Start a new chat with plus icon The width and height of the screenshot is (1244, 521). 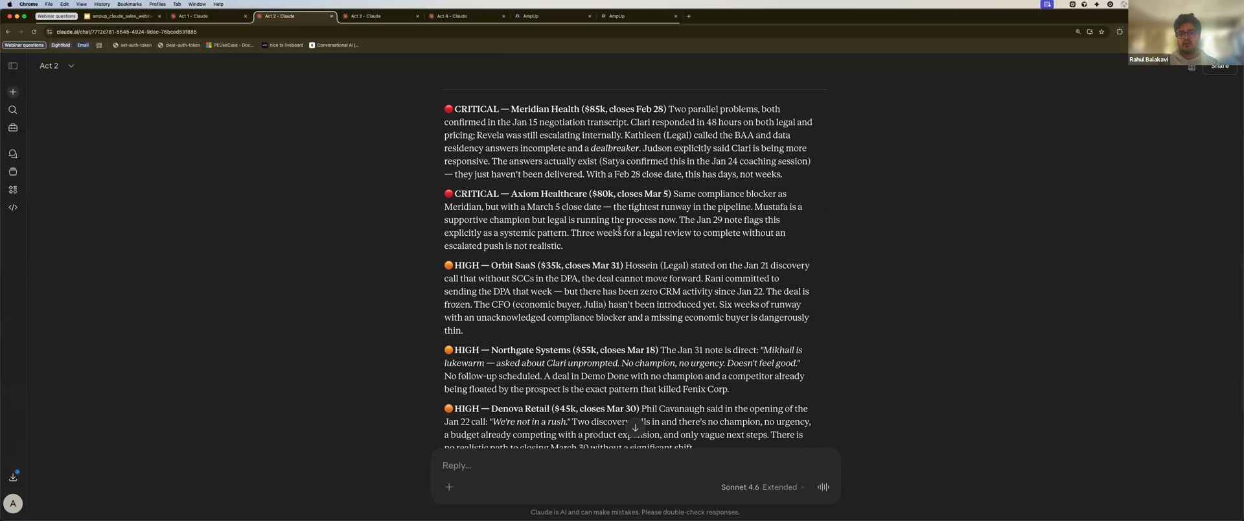coord(13,92)
